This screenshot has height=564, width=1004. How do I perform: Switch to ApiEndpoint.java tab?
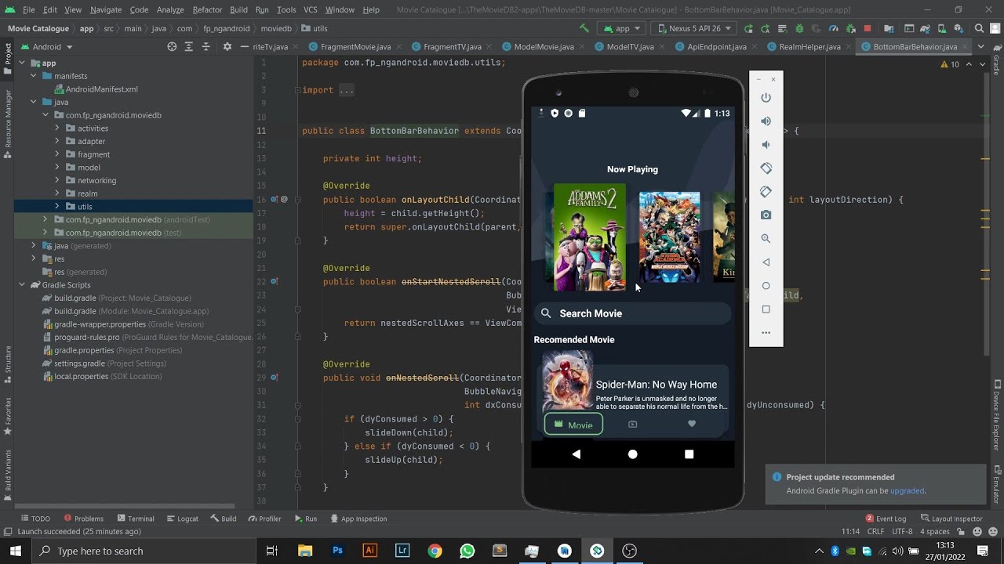pyautogui.click(x=716, y=46)
